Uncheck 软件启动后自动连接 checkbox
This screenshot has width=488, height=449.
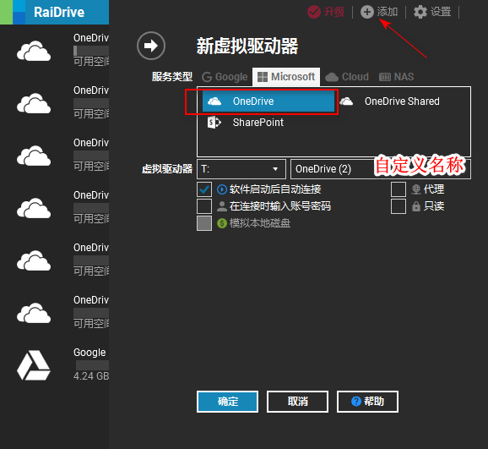pos(204,189)
